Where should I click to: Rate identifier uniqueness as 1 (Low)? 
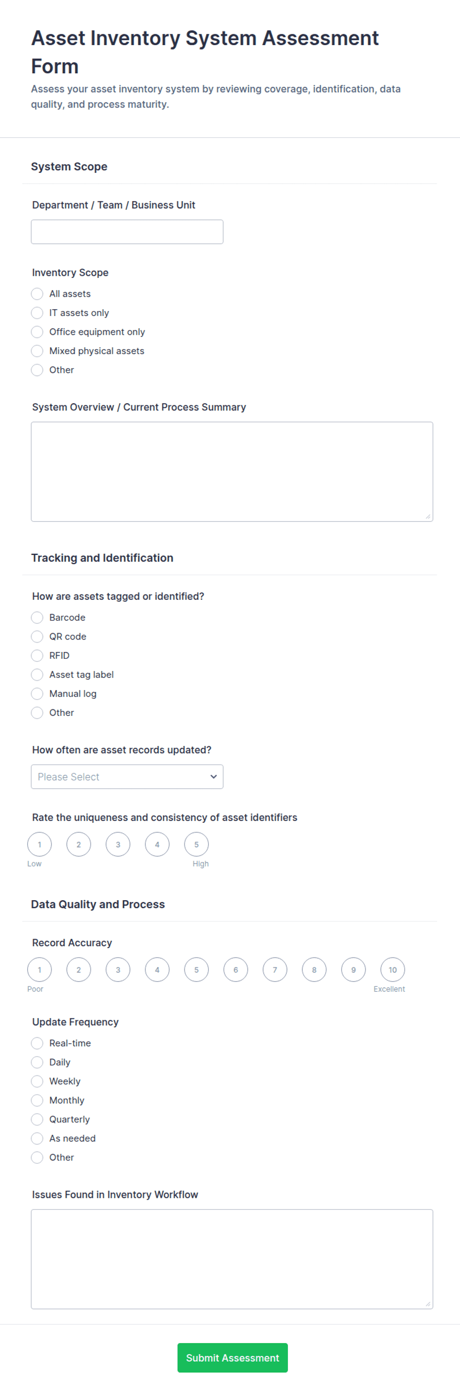(40, 844)
